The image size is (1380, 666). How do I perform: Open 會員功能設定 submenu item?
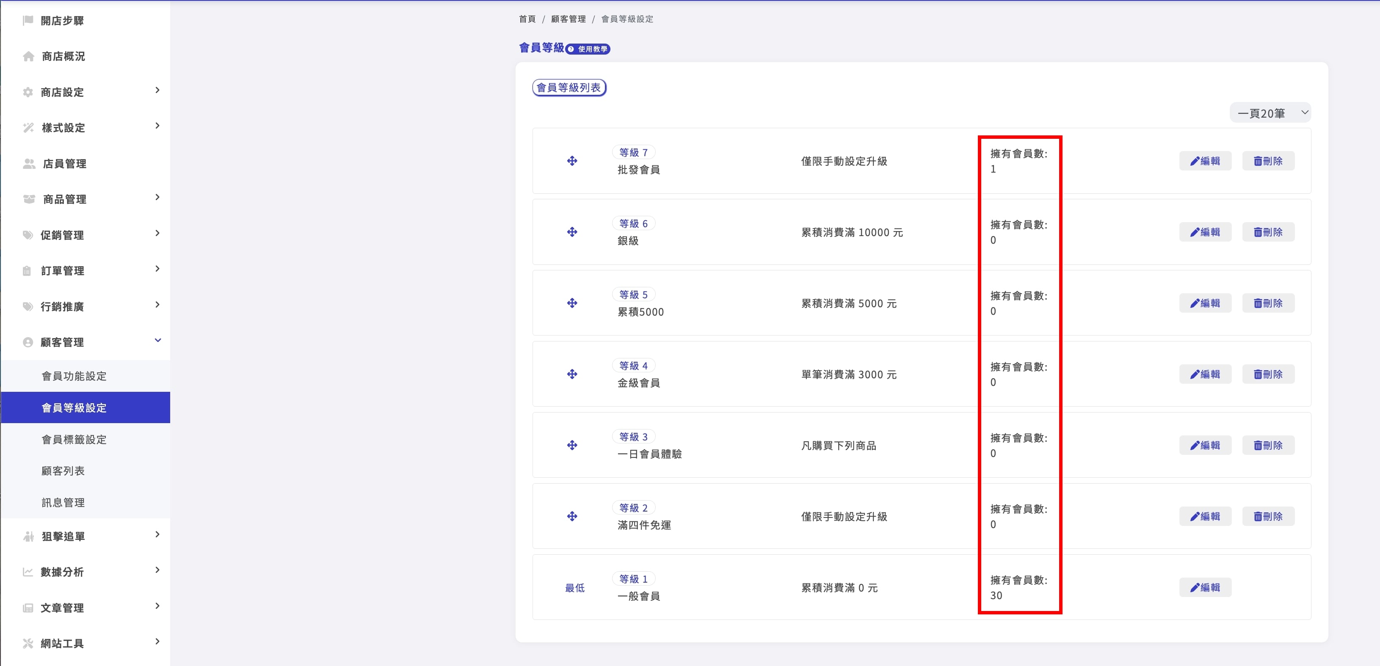85,376
